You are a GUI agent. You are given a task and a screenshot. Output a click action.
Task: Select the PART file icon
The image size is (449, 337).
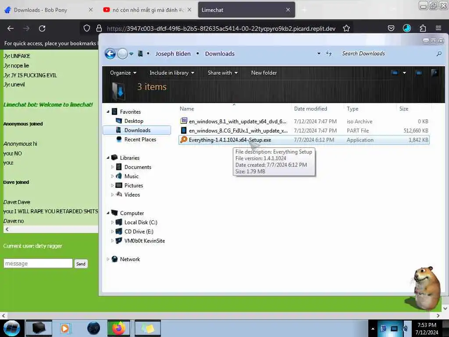pos(184,130)
